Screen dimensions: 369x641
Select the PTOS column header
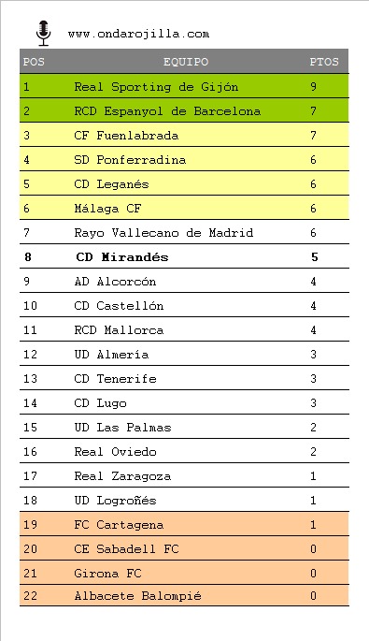(324, 62)
